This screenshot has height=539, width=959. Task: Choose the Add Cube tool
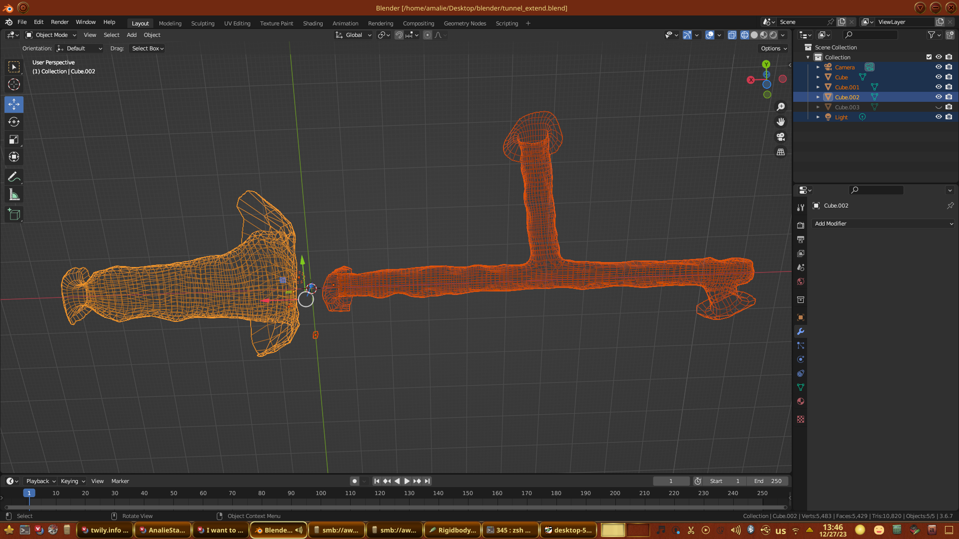click(x=14, y=215)
